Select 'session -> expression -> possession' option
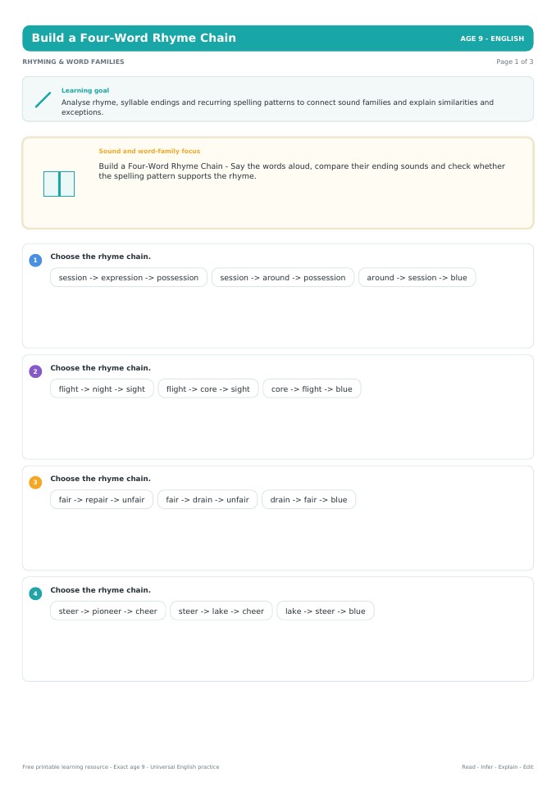This screenshot has width=556, height=786. tap(129, 277)
